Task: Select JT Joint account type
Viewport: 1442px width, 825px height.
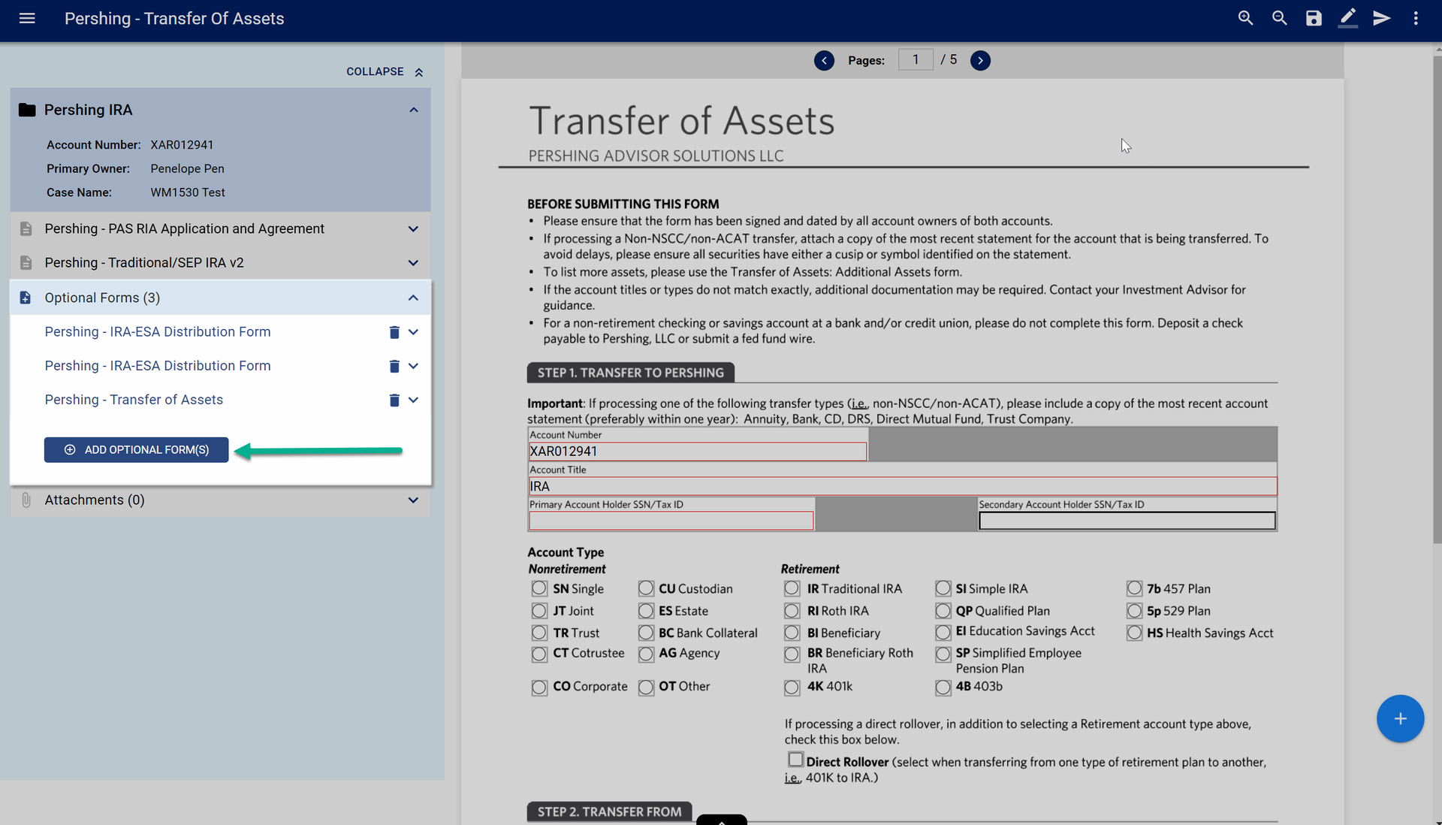Action: [539, 611]
